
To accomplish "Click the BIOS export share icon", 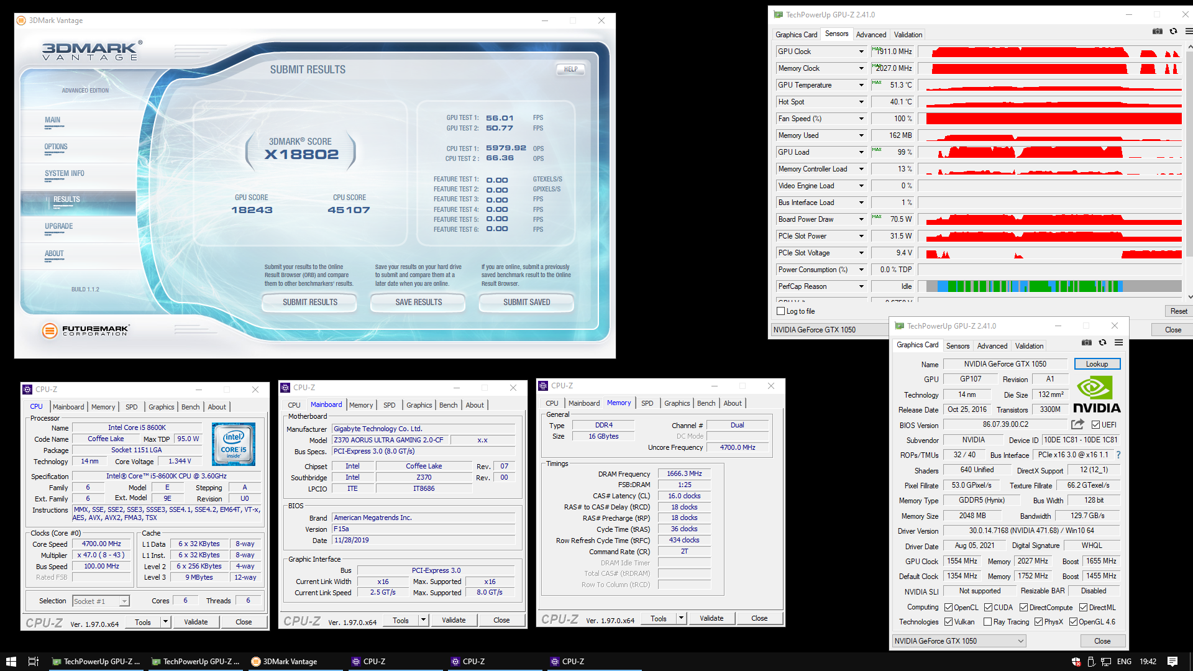I will (1077, 424).
